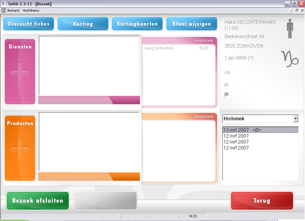
Task: Select the 13 mrt 2007 history entry
Action: click(x=260, y=130)
